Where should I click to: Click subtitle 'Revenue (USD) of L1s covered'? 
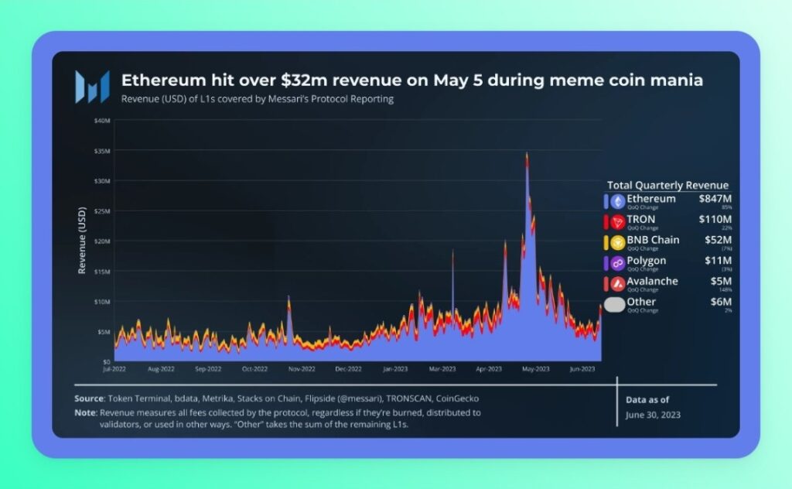(257, 99)
